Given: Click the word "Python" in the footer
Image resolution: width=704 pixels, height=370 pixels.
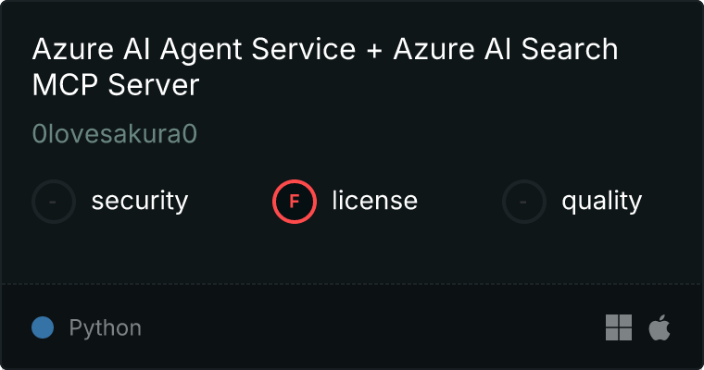Looking at the screenshot, I should (105, 327).
